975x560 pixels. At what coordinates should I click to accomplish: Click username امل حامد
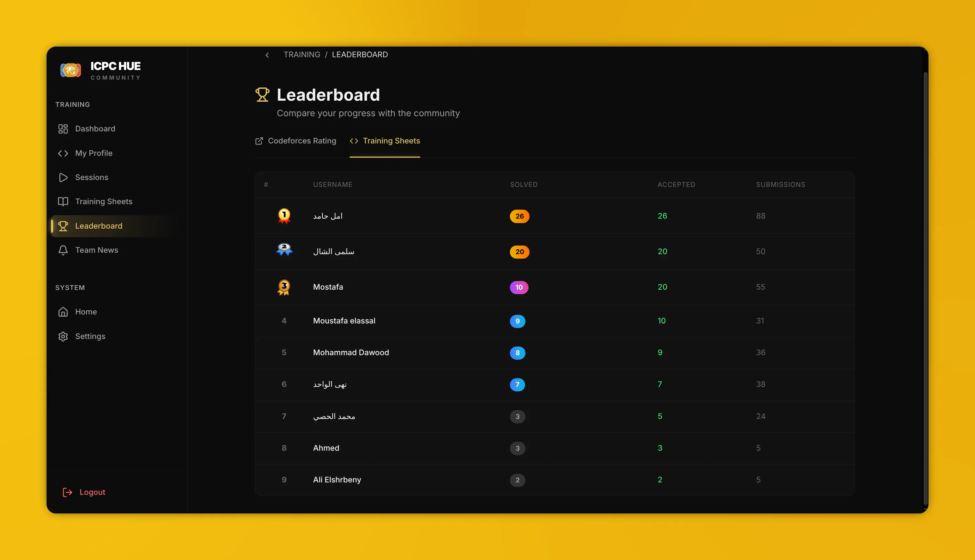click(328, 216)
